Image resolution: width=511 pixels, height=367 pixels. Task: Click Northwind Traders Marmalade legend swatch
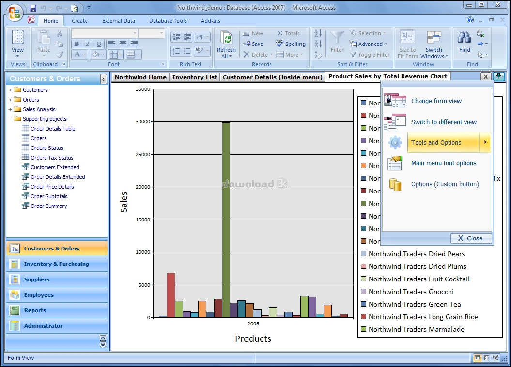click(x=363, y=329)
